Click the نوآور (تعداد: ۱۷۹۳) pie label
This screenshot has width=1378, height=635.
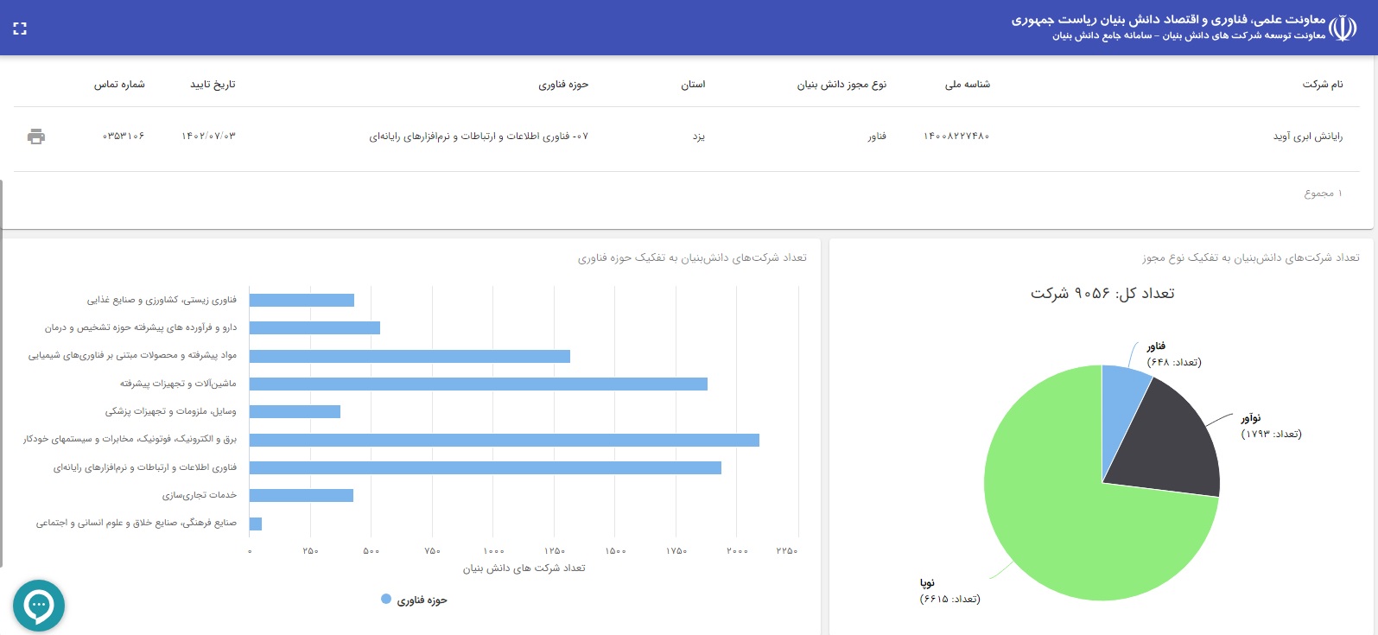(x=1272, y=426)
